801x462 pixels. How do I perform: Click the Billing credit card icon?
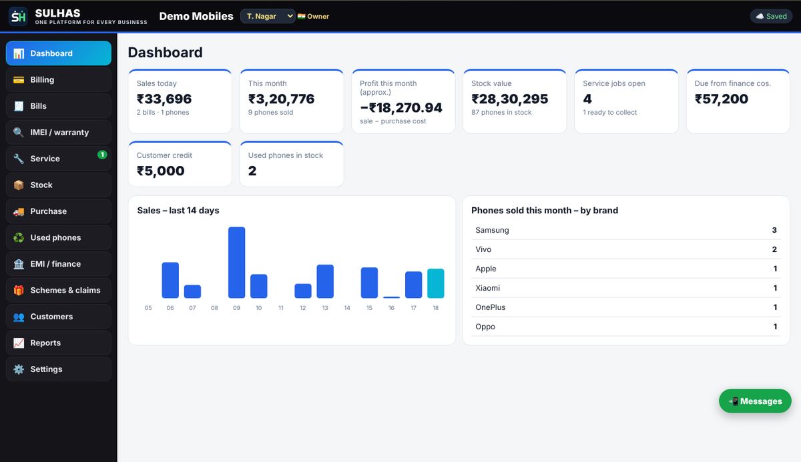click(19, 80)
